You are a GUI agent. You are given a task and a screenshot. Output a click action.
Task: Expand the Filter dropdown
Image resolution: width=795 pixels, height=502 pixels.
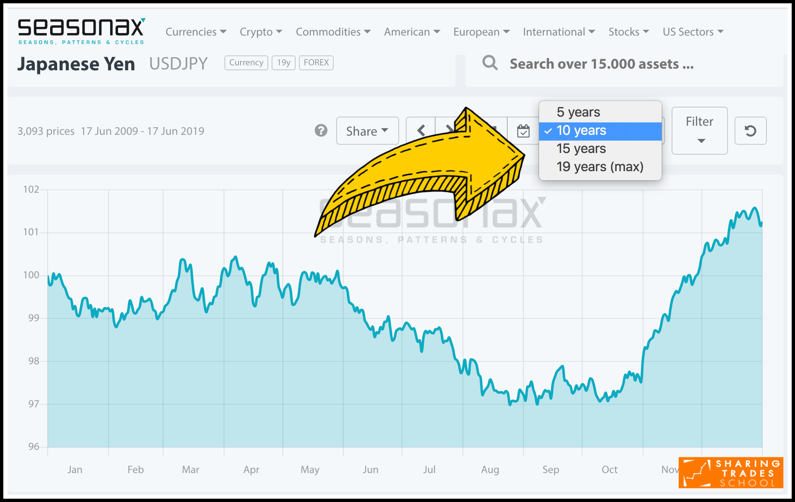pos(699,130)
